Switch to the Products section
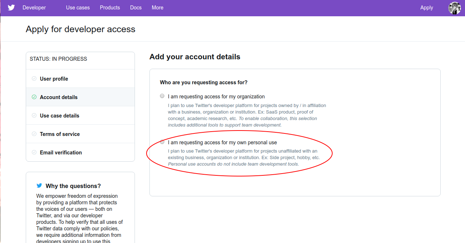The image size is (465, 243). [x=110, y=7]
